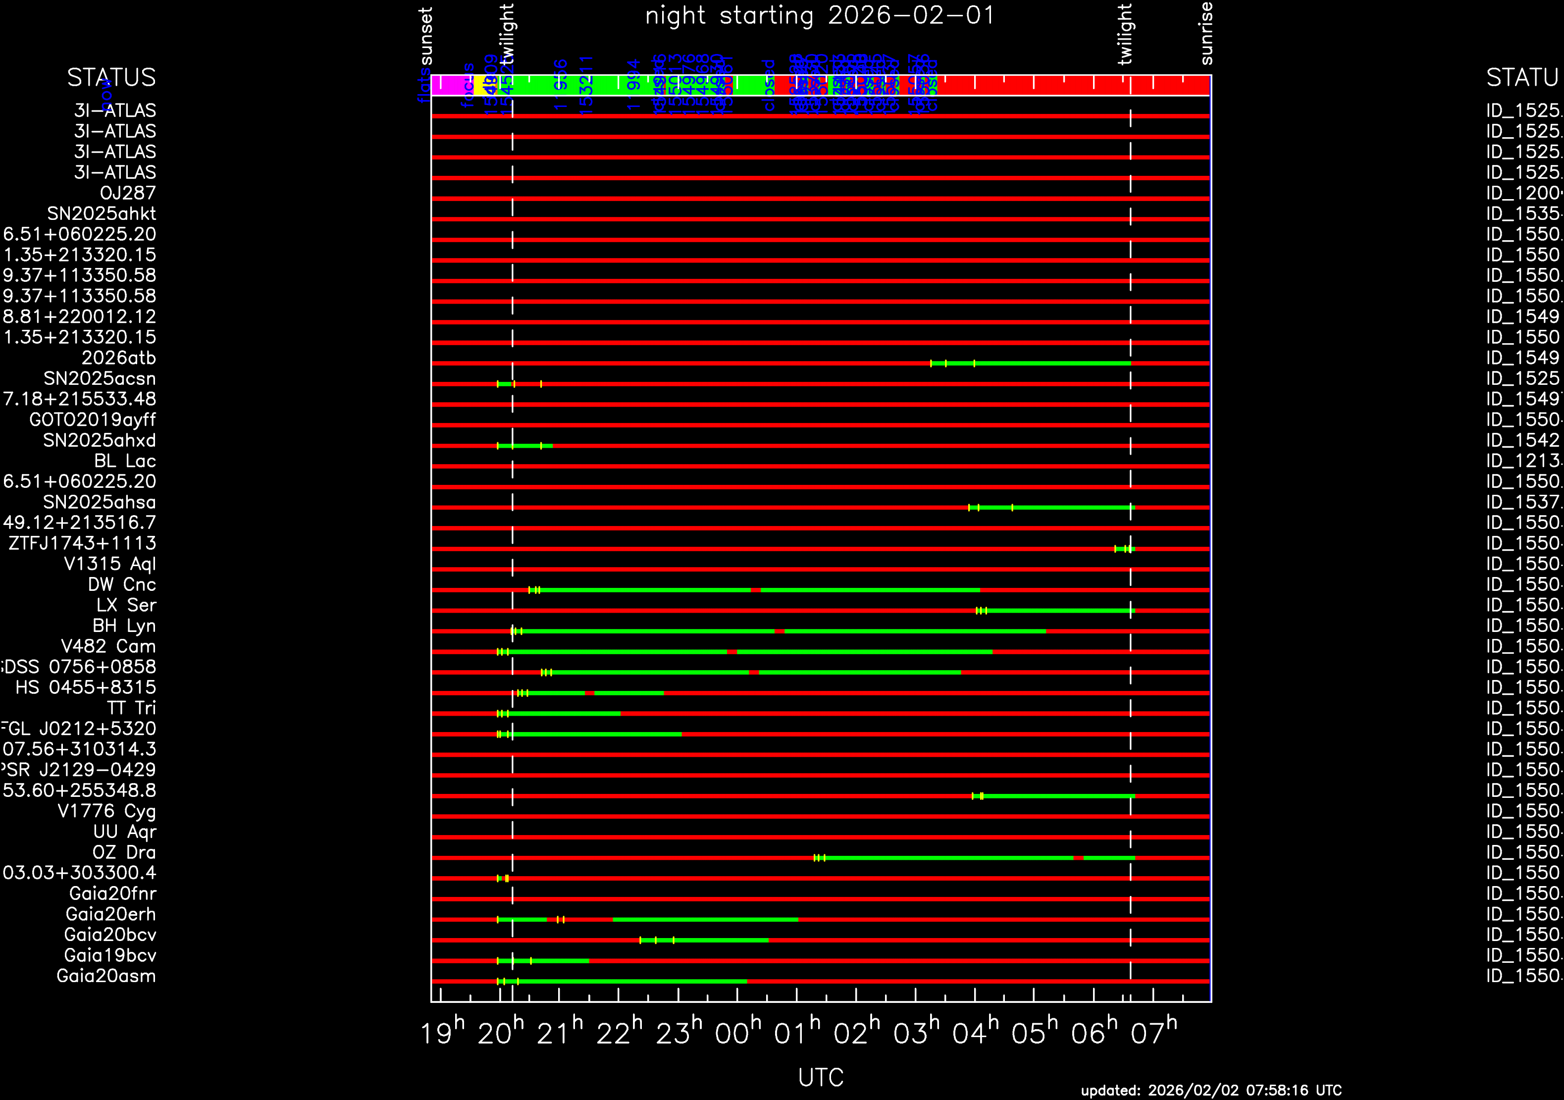Click the green bar in Gaia20bcv row
This screenshot has height=1100, width=1564.
tap(722, 941)
